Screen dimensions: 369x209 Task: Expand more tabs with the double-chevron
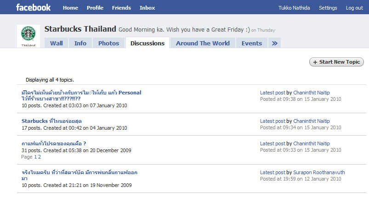275,43
